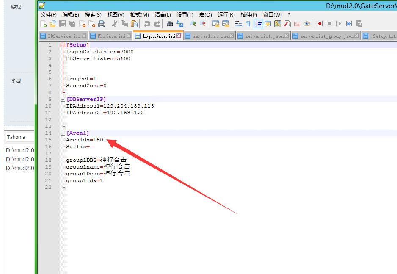Image resolution: width=397 pixels, height=274 pixels.
Task: Collapse the [Setup] section fold marker
Action: coord(63,45)
